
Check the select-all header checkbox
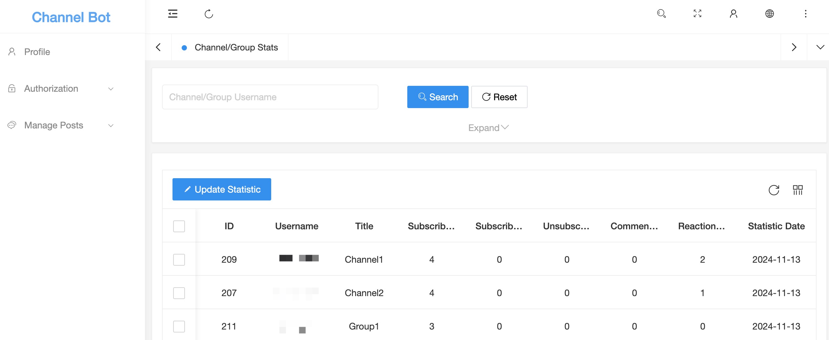click(179, 226)
